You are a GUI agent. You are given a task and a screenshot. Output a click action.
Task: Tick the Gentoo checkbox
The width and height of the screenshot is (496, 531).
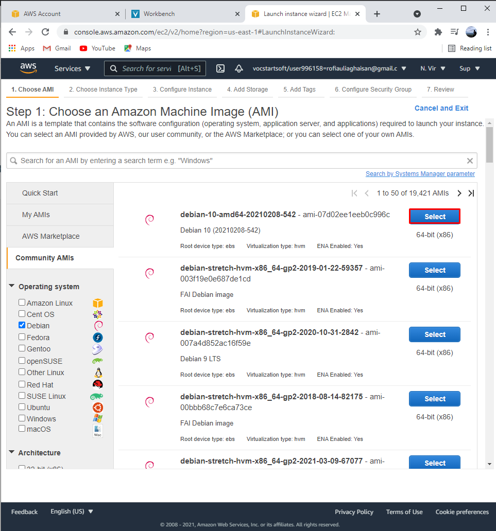point(22,348)
